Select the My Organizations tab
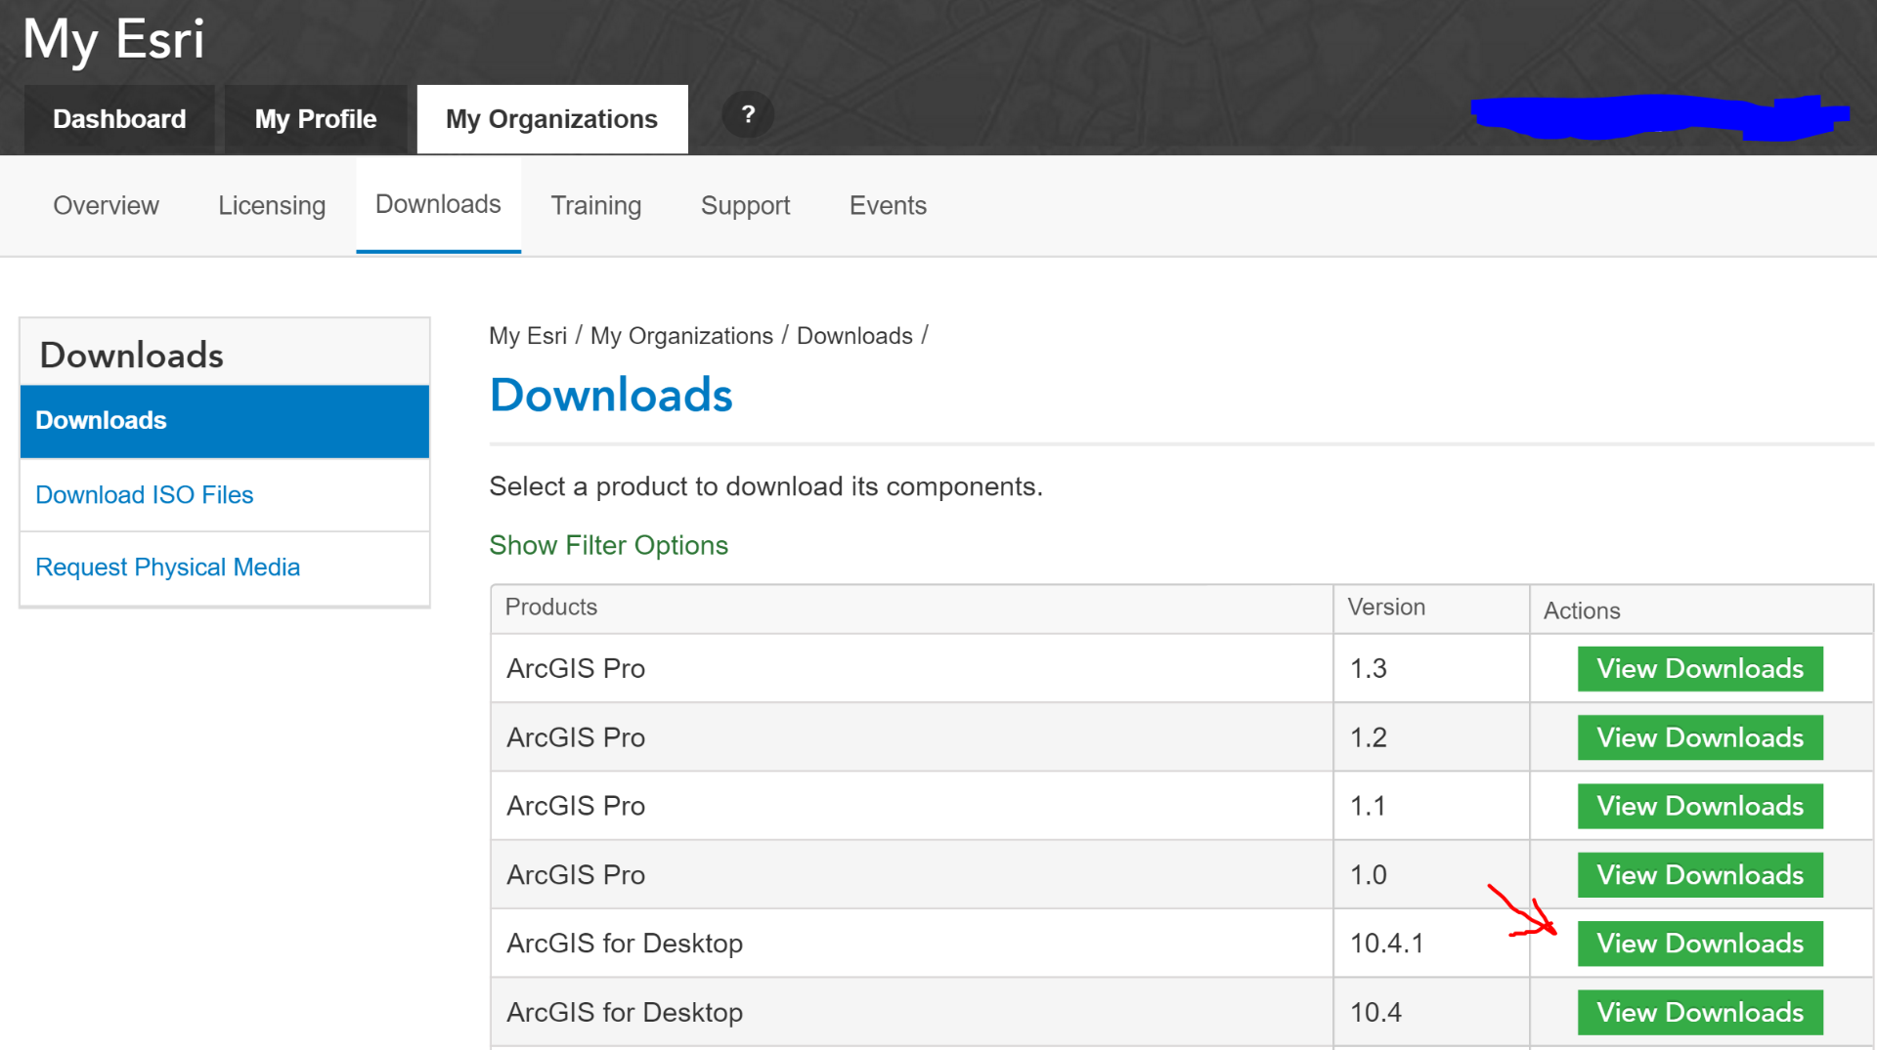The width and height of the screenshot is (1877, 1050). pos(552,119)
